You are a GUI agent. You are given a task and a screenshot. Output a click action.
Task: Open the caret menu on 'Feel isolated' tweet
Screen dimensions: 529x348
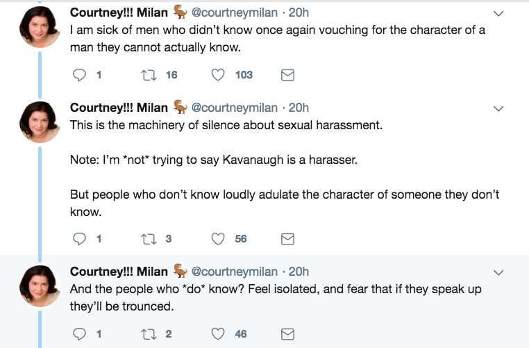pos(498,272)
